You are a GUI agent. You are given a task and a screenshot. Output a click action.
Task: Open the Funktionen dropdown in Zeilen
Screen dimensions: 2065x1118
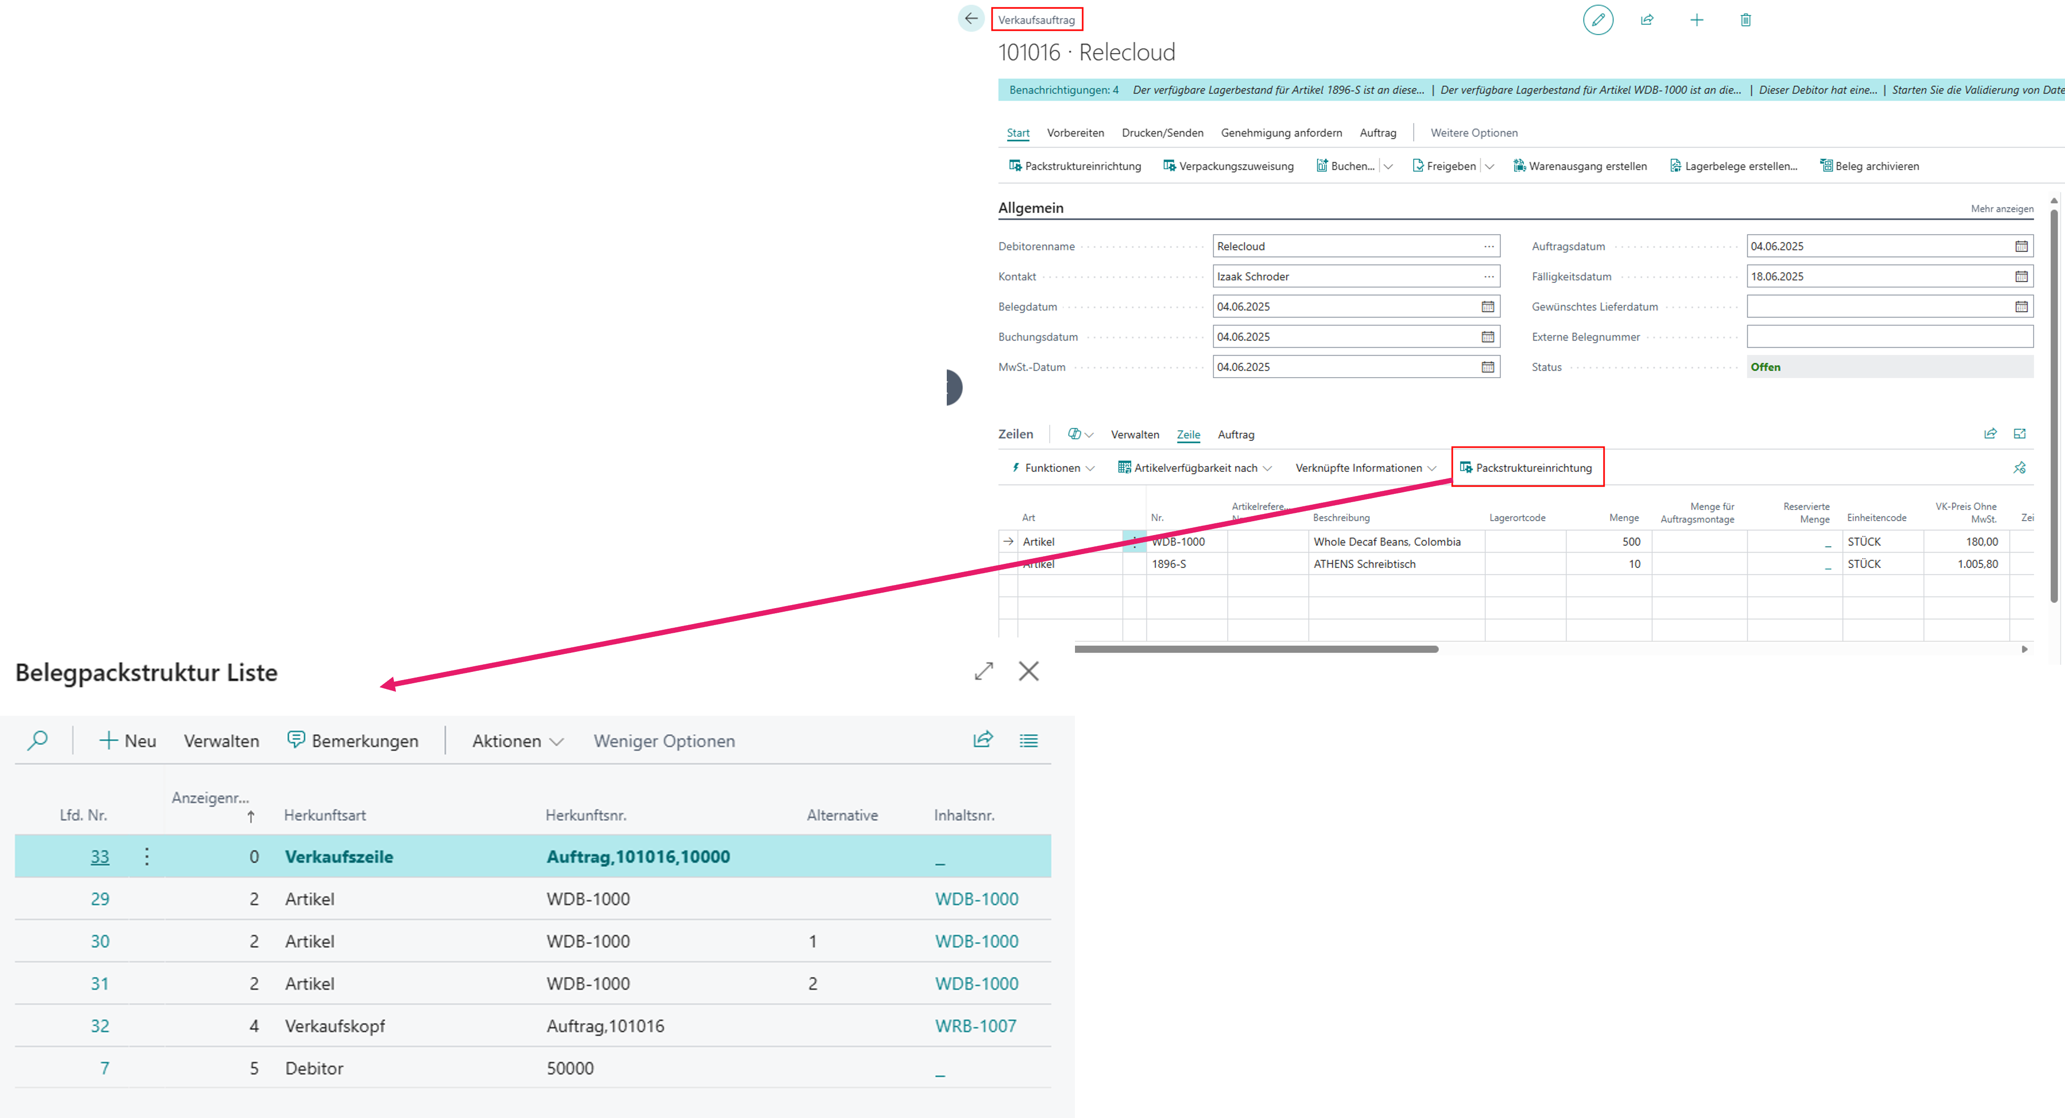pos(1052,468)
